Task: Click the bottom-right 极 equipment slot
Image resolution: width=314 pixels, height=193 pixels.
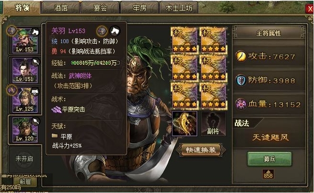Action: pyautogui.click(x=213, y=96)
